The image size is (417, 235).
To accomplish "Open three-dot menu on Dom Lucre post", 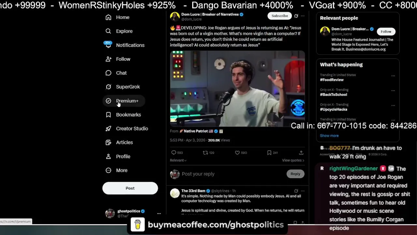I will pyautogui.click(x=303, y=16).
